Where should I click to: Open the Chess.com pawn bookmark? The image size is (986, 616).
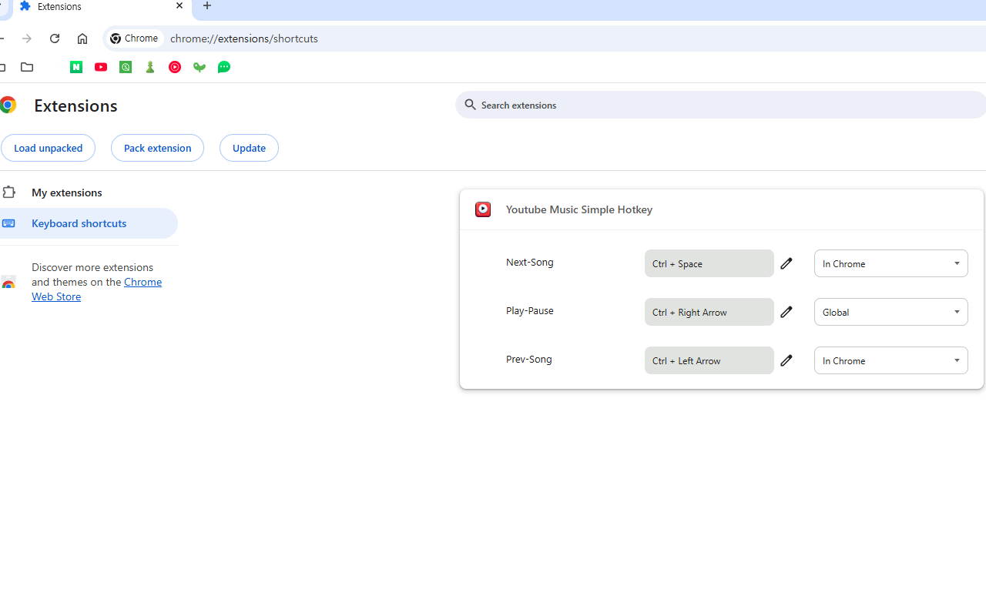coord(150,67)
